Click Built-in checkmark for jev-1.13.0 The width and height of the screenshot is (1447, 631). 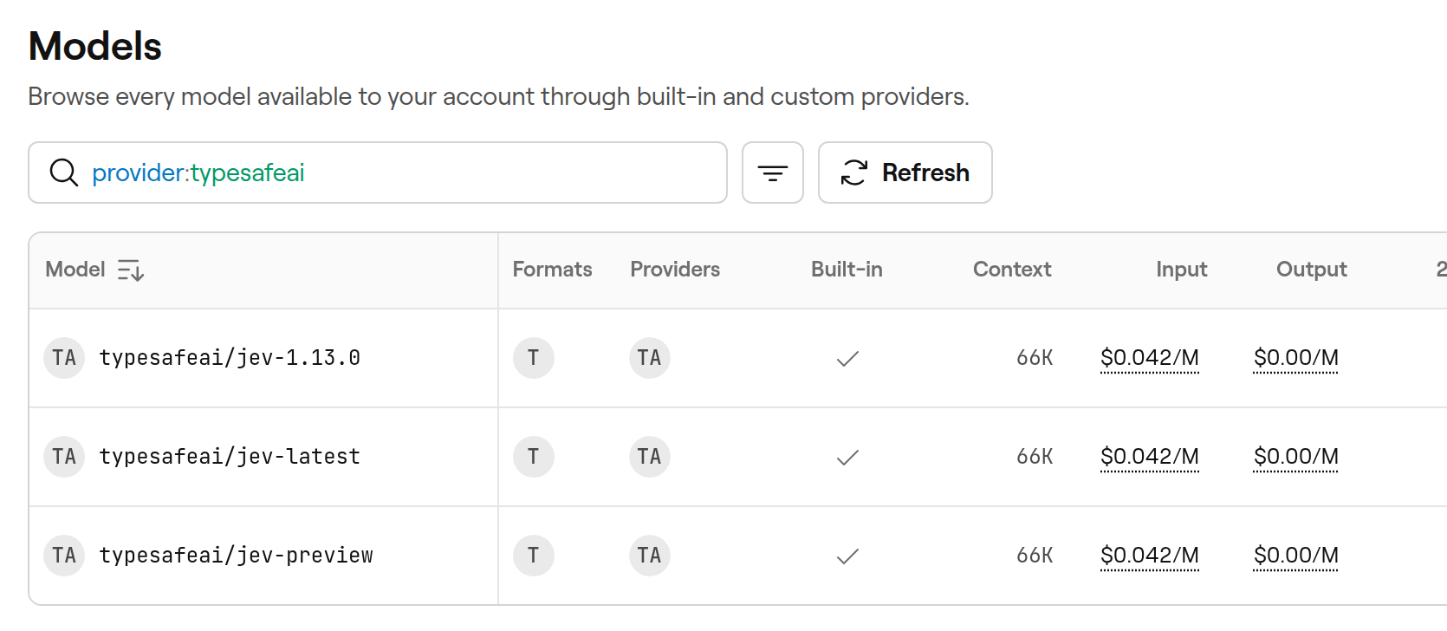coord(847,358)
